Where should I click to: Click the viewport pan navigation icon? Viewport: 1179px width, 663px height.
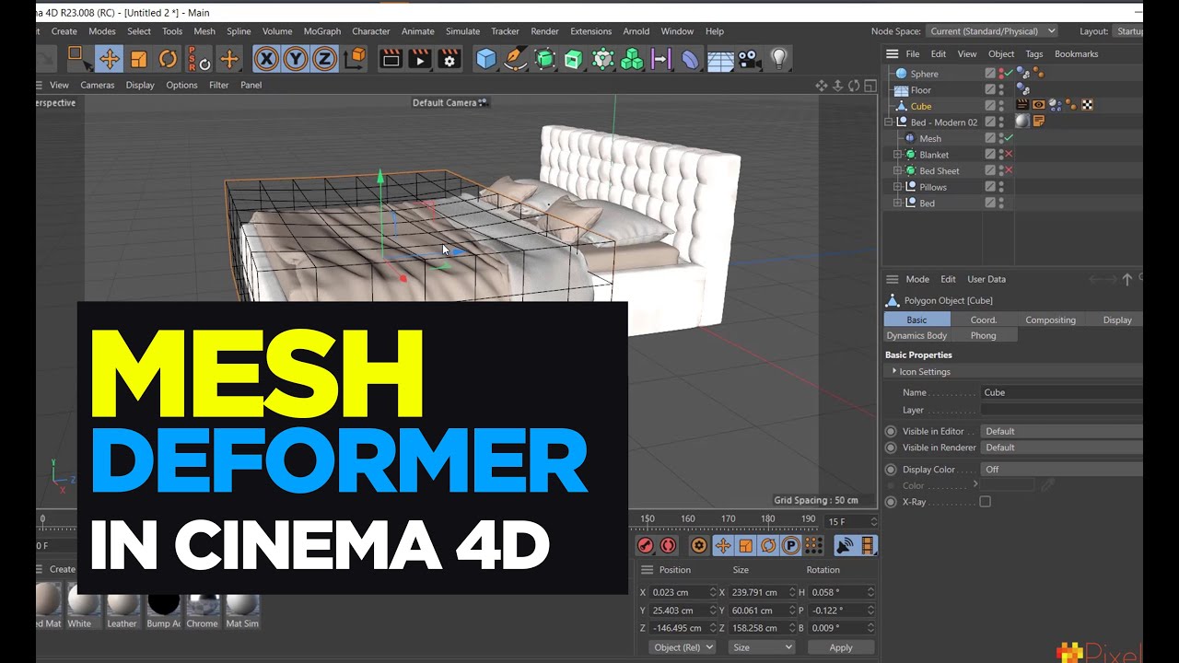822,86
